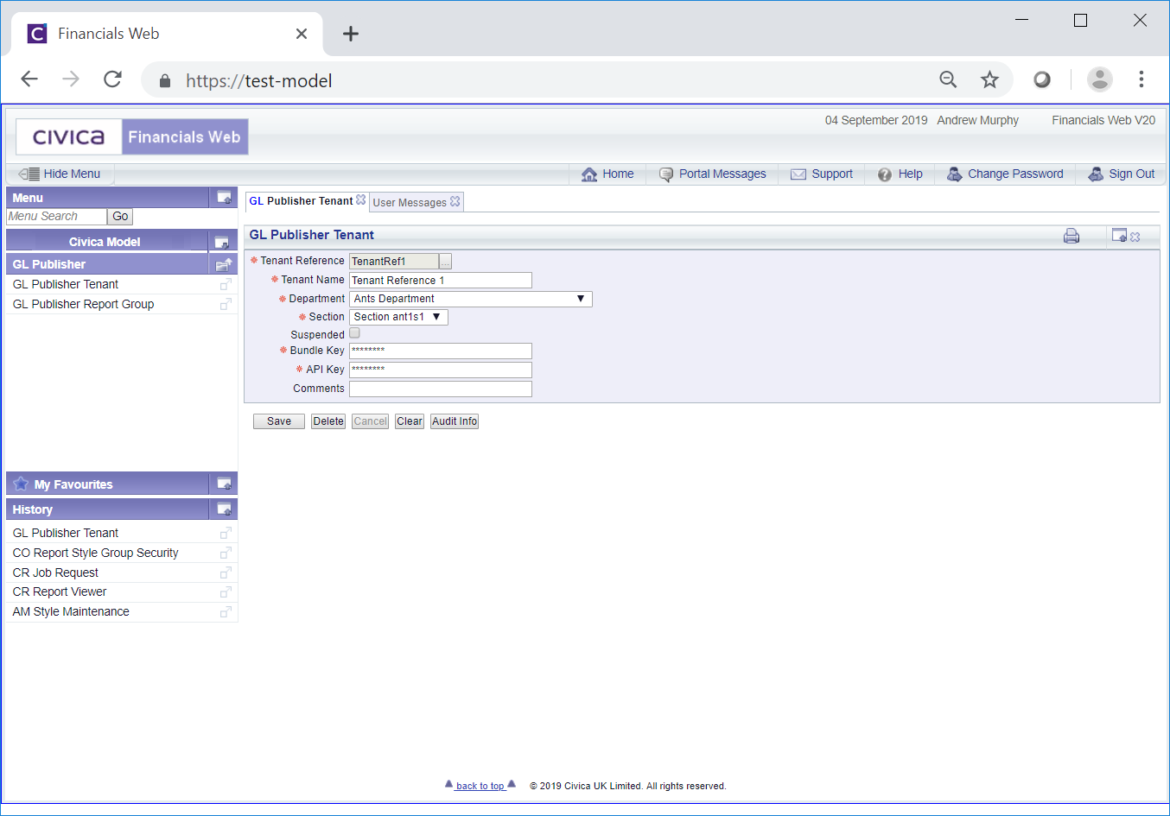Click the Civica logo
The height and width of the screenshot is (816, 1170).
click(x=69, y=136)
